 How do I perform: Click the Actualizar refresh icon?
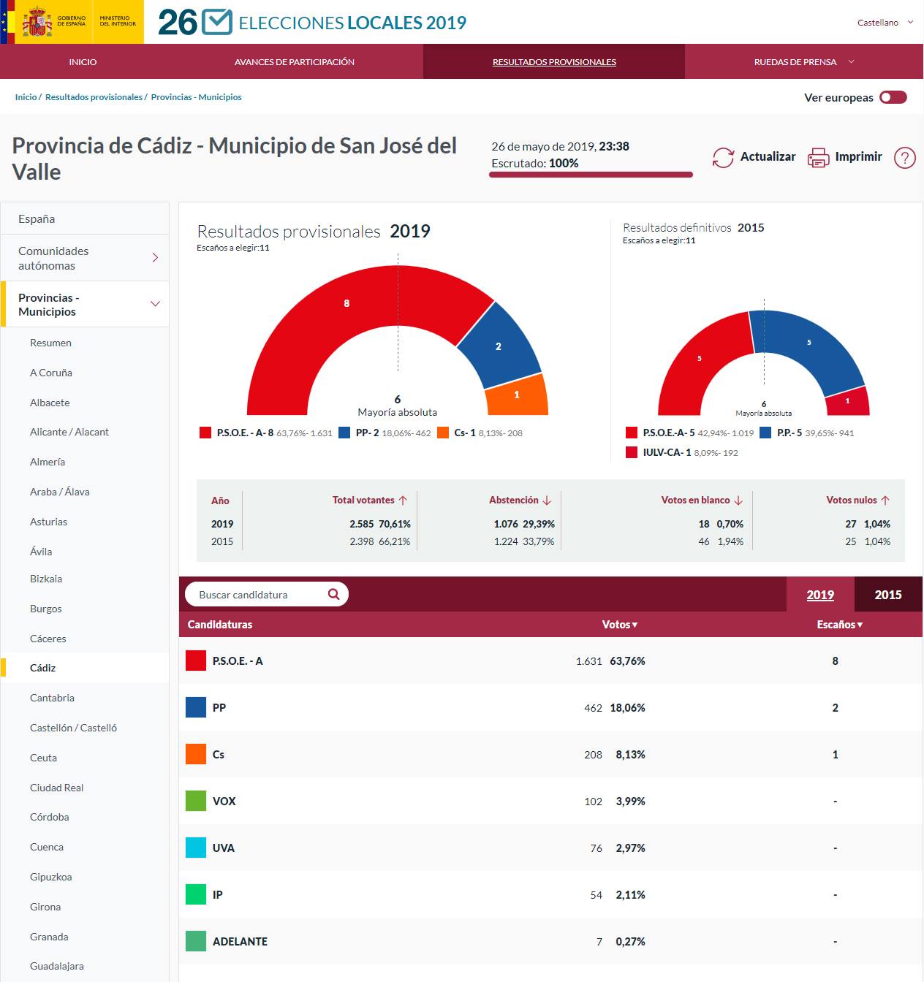(724, 156)
